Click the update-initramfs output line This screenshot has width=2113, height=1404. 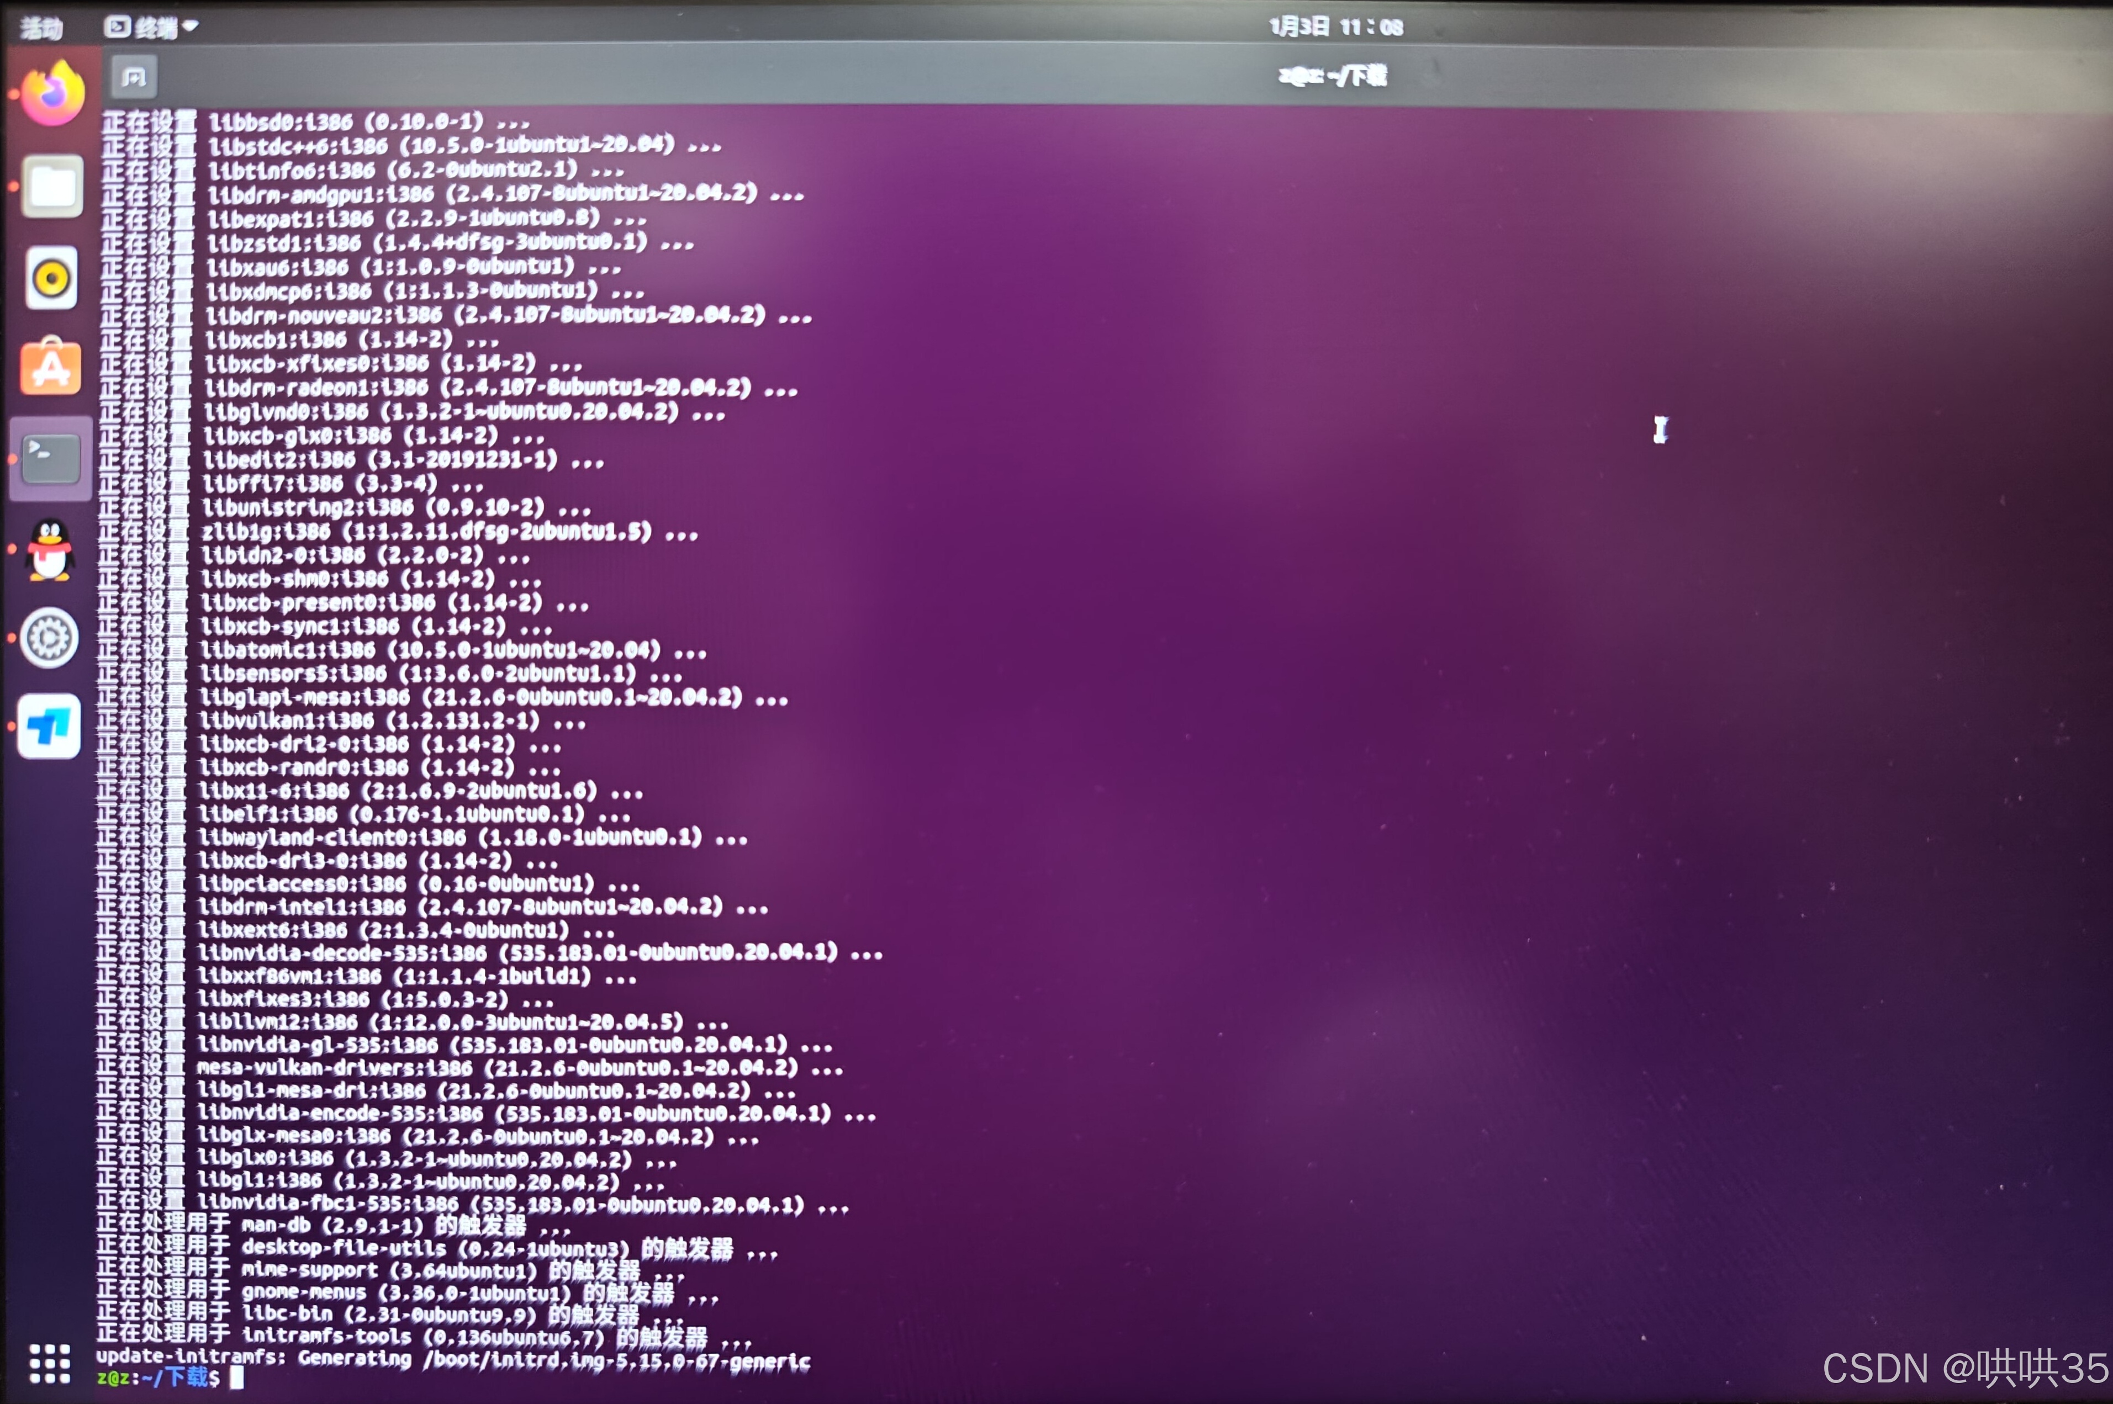[x=452, y=1358]
